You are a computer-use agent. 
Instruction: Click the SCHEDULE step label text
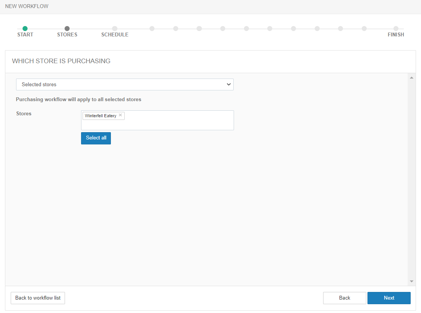point(115,35)
